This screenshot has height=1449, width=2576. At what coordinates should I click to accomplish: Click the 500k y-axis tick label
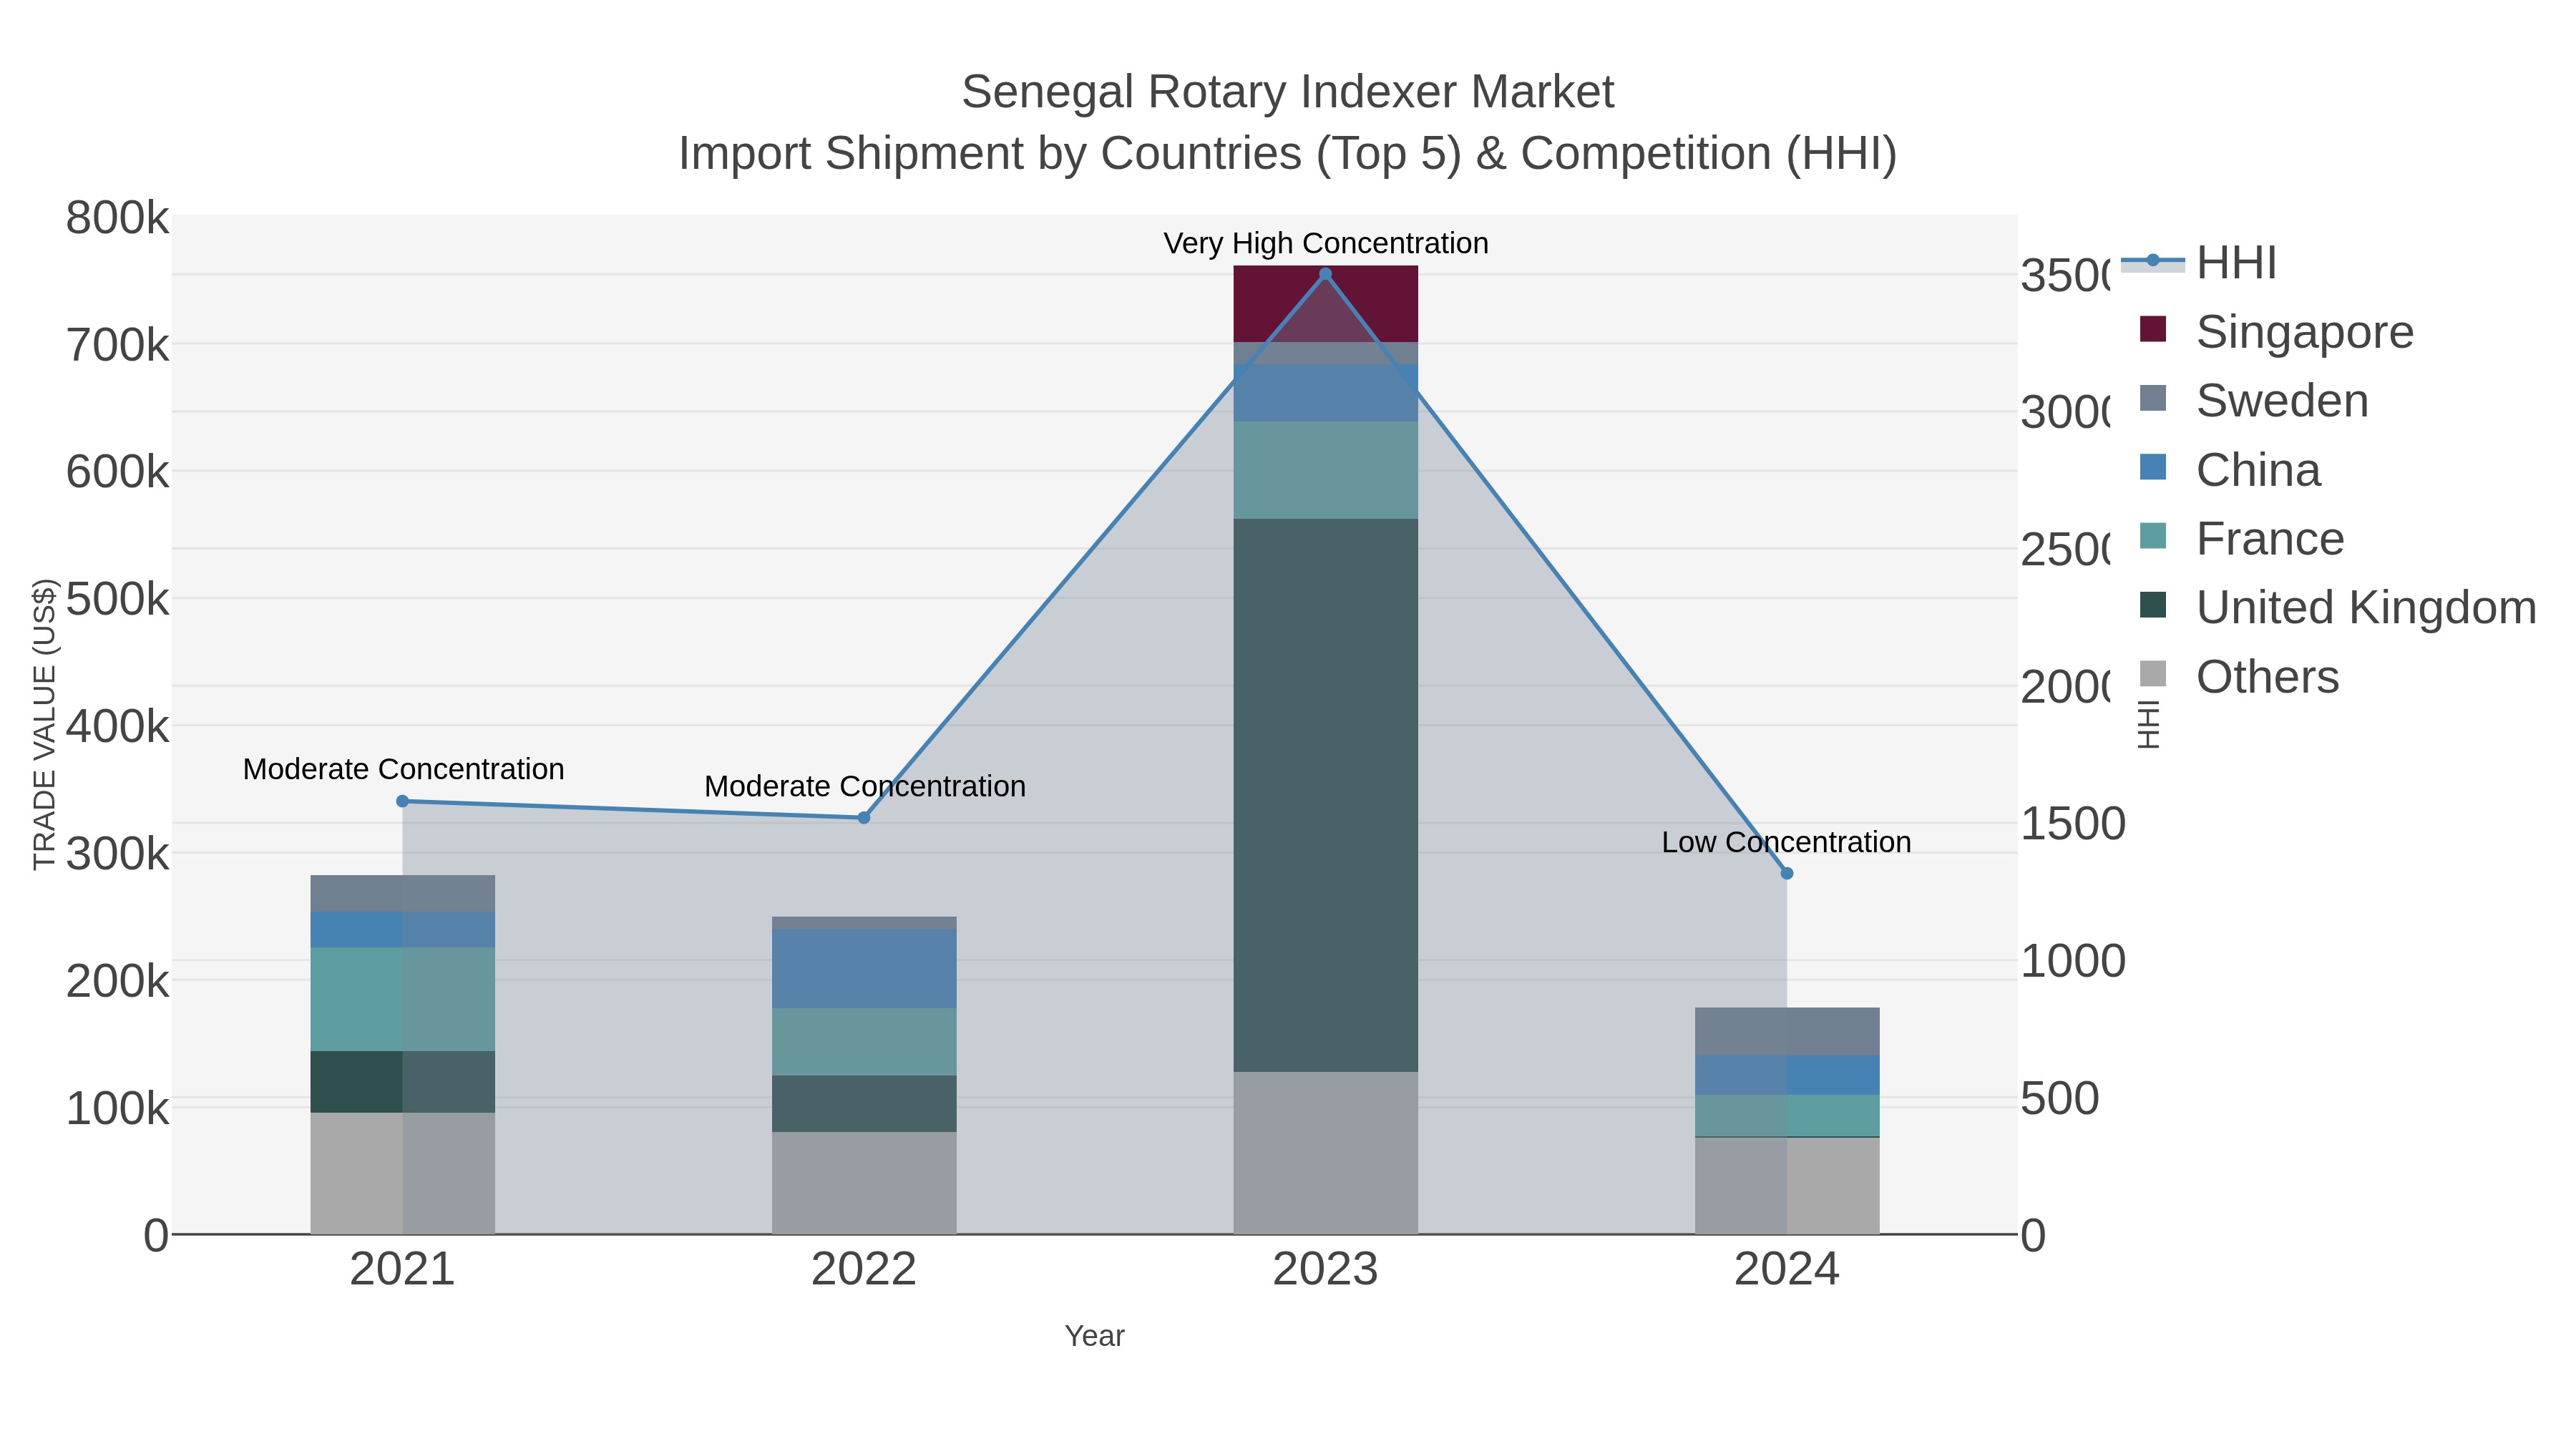tap(117, 600)
